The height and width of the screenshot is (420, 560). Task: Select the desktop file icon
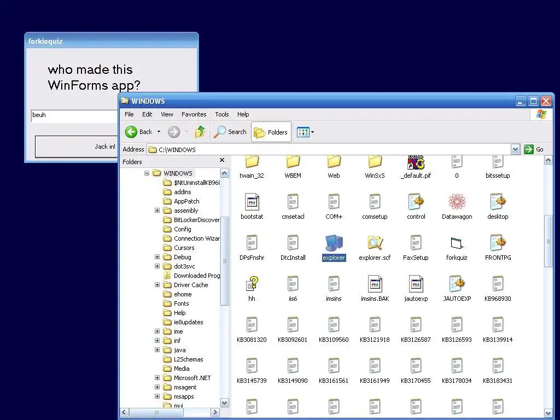[498, 202]
